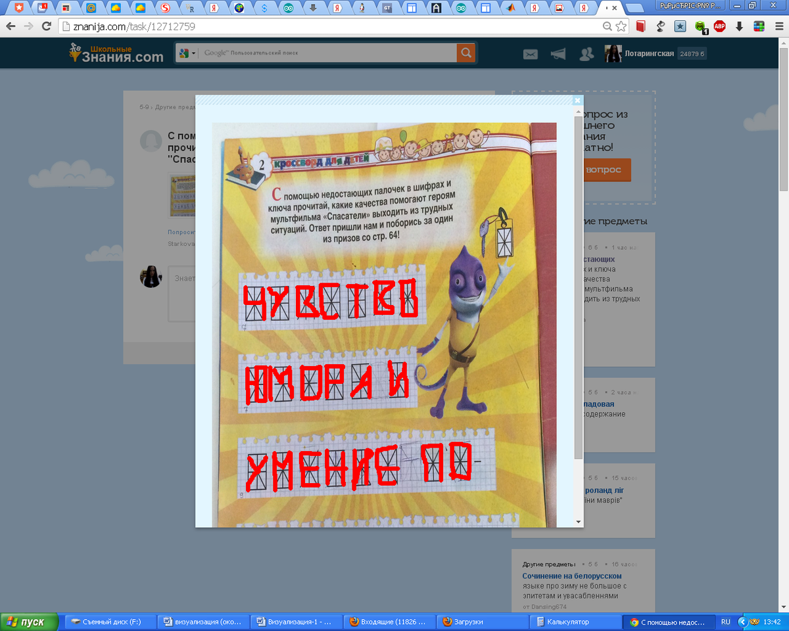The width and height of the screenshot is (789, 631).
Task: Reload the znanija.com page
Action: 46,27
